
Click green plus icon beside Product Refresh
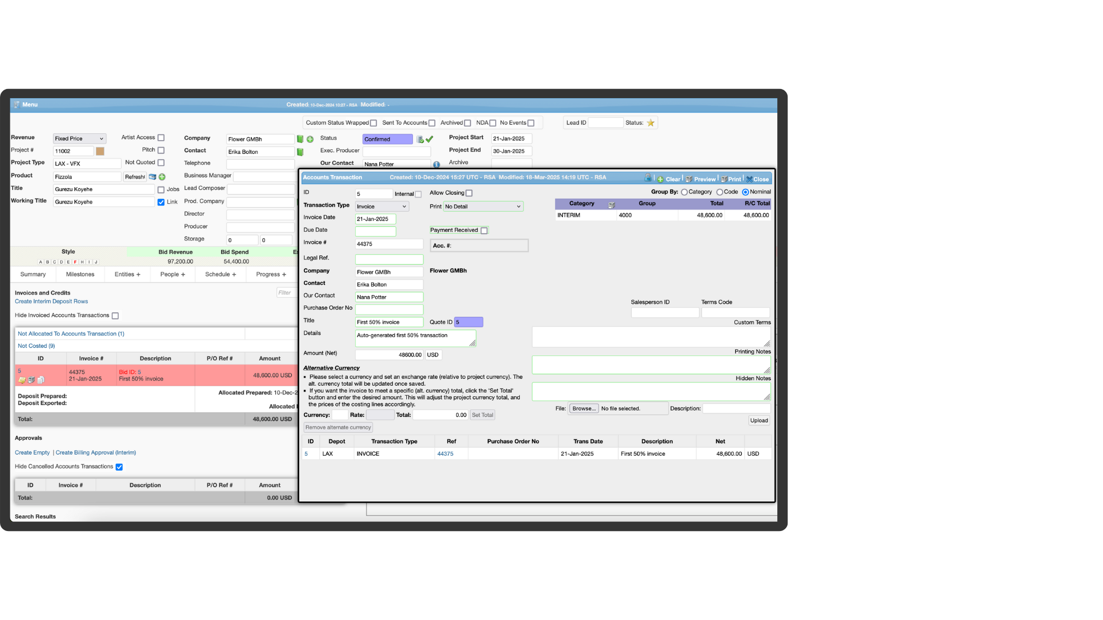(x=162, y=177)
